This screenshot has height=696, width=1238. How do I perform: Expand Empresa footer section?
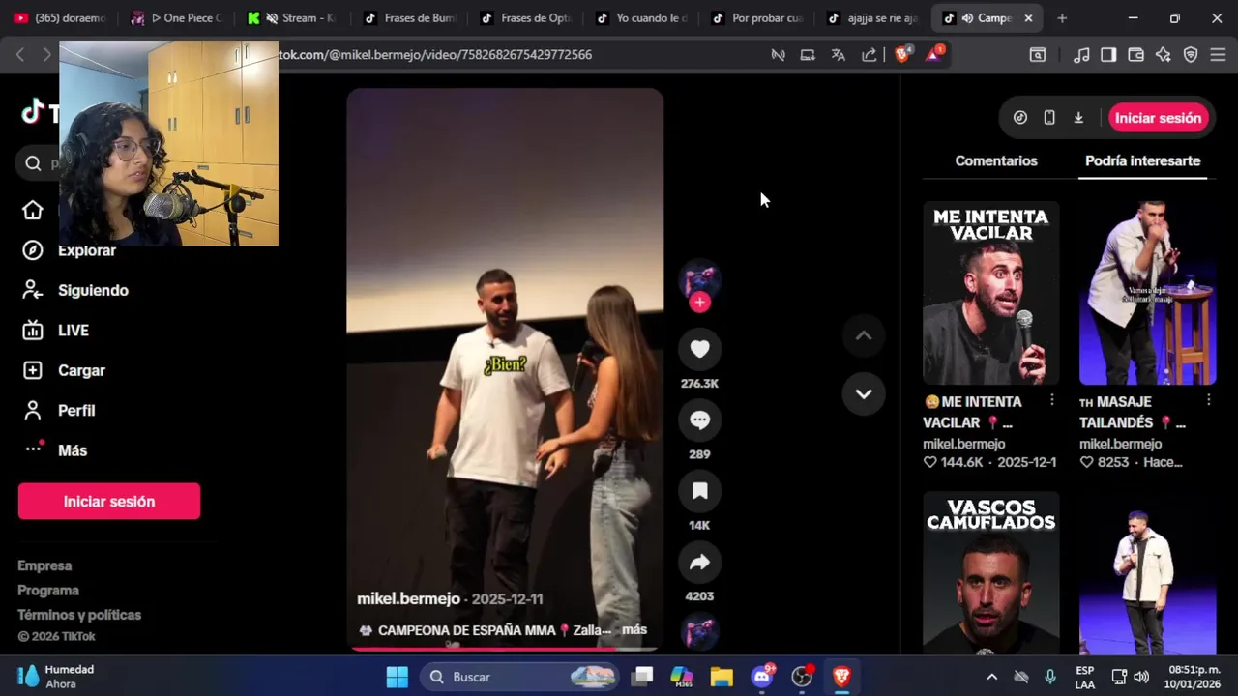tap(44, 565)
